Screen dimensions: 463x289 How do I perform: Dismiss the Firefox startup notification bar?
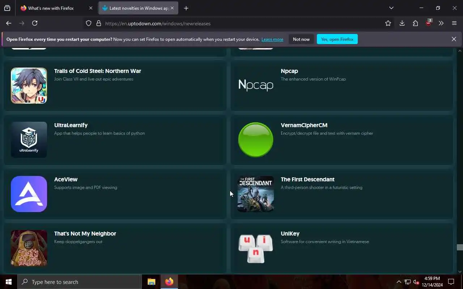coord(454,39)
